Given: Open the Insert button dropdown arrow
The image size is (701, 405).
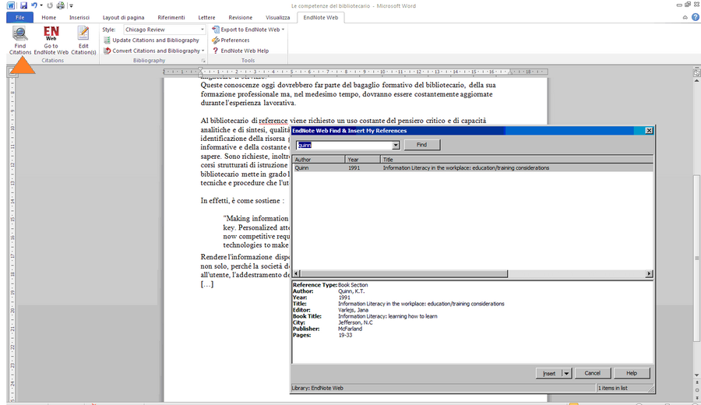Looking at the screenshot, I should (566, 373).
